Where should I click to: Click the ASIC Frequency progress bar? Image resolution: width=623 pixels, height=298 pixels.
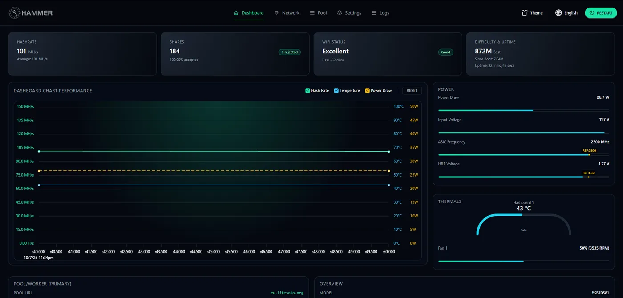[x=523, y=155]
